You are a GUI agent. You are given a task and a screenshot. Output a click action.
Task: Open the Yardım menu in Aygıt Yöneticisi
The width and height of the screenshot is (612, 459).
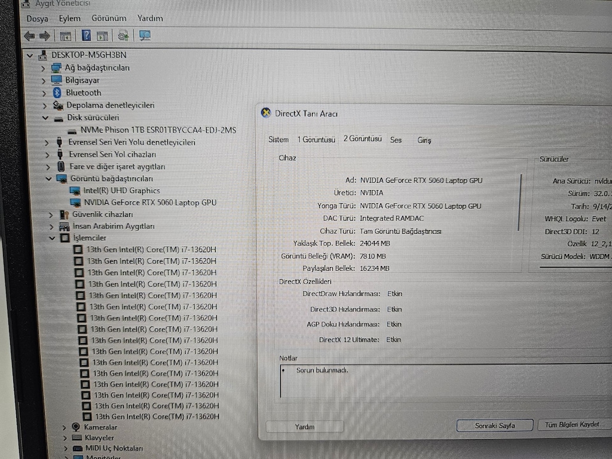coord(150,19)
